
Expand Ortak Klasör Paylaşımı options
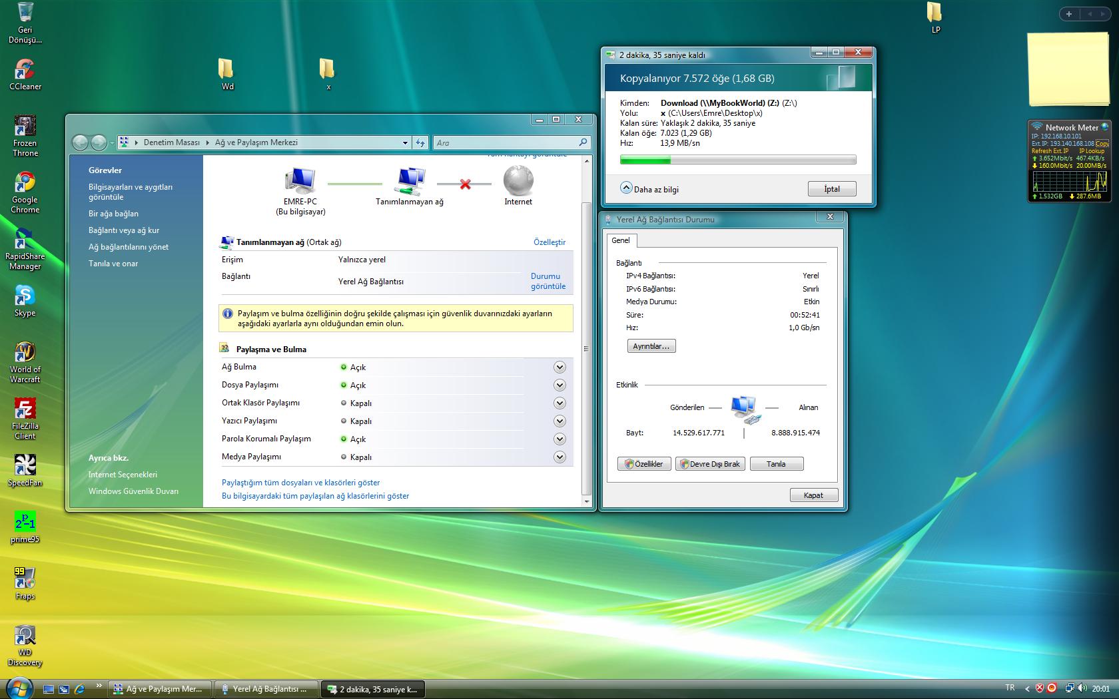click(559, 403)
